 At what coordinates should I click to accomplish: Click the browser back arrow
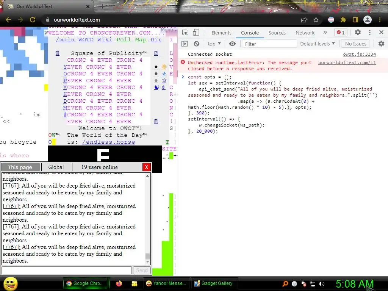point(8,20)
